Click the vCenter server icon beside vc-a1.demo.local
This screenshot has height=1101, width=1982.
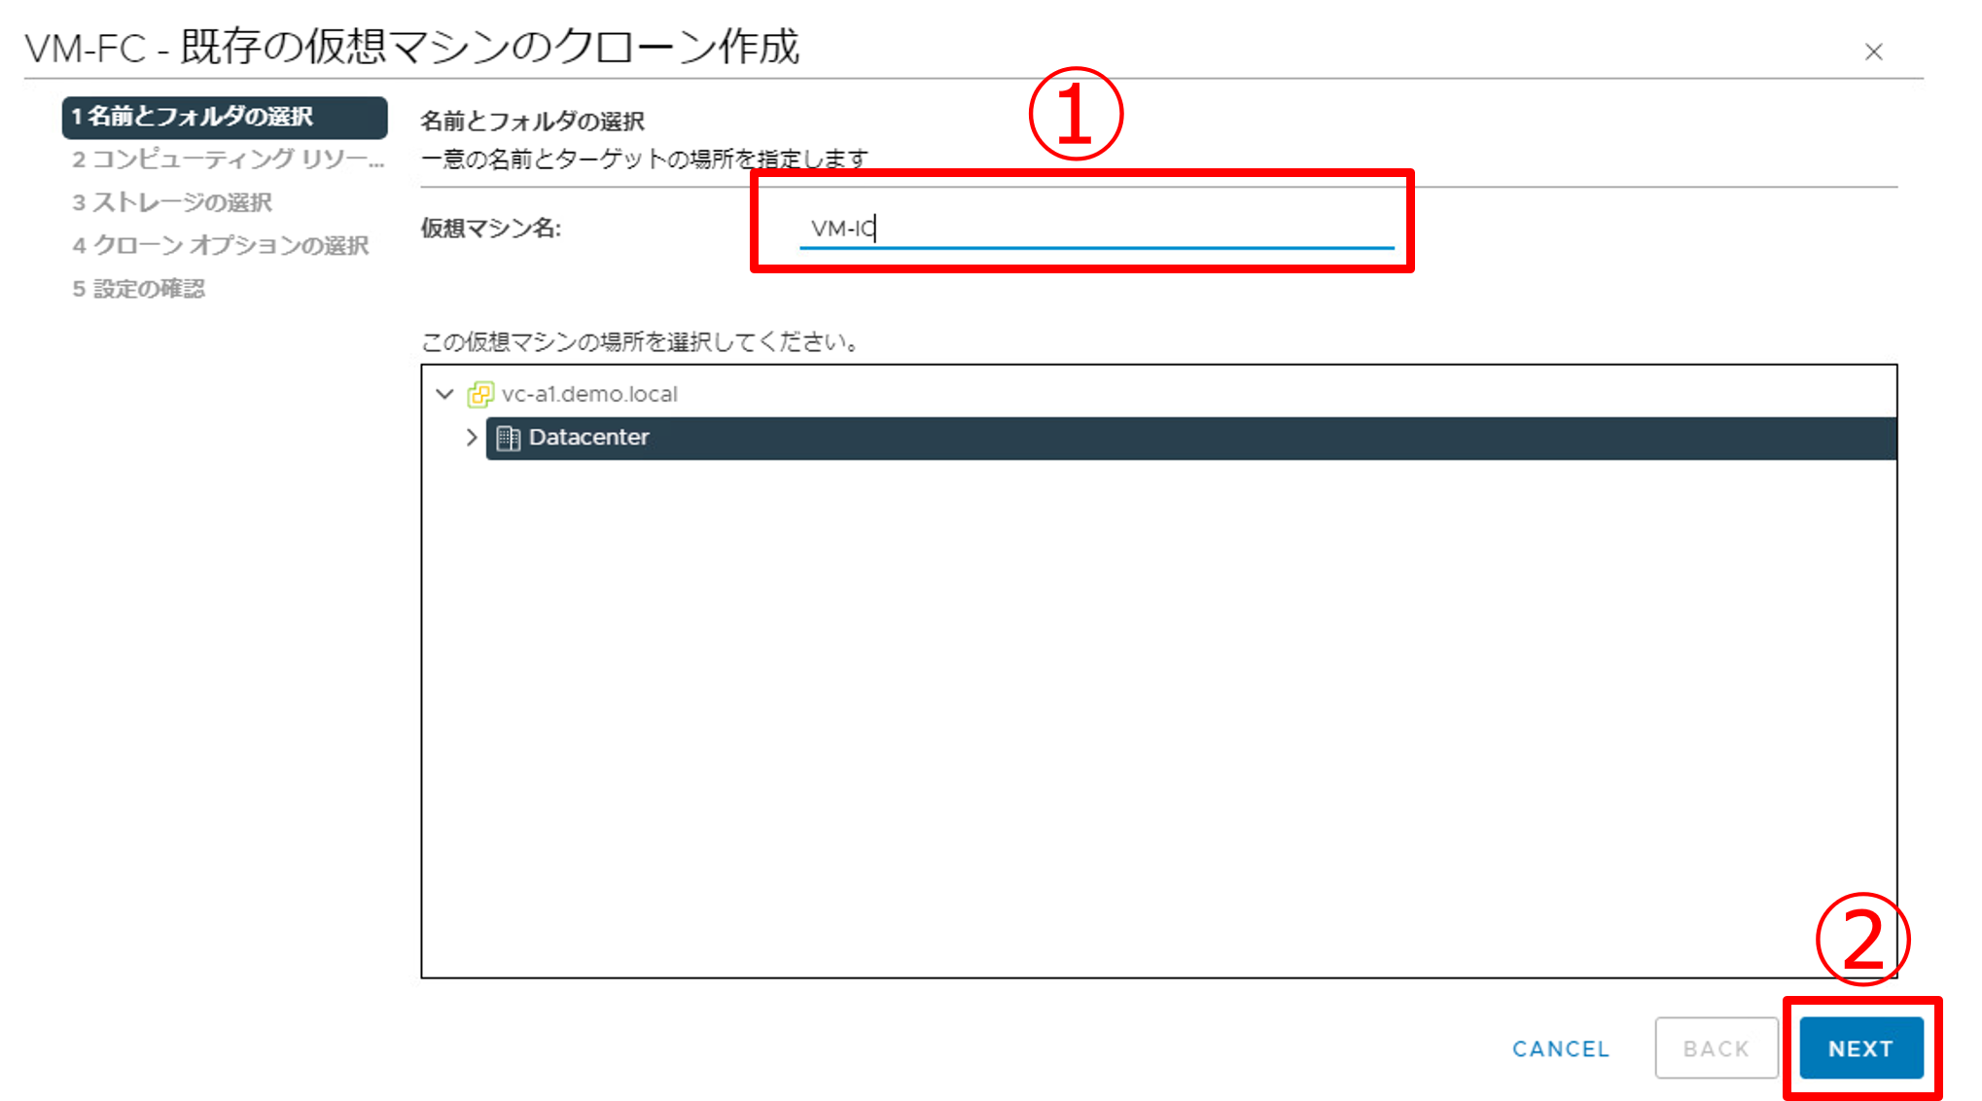(x=480, y=394)
